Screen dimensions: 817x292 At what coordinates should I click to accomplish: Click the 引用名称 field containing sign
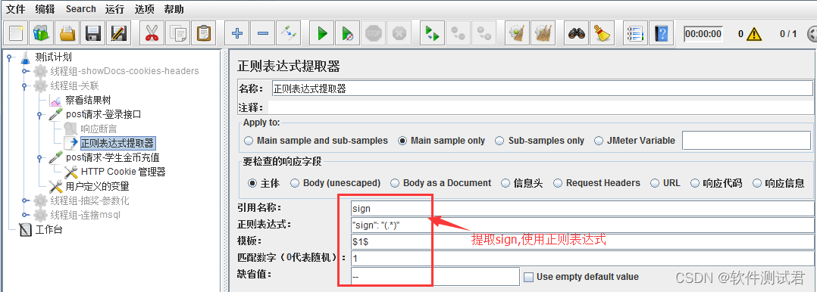click(x=583, y=208)
